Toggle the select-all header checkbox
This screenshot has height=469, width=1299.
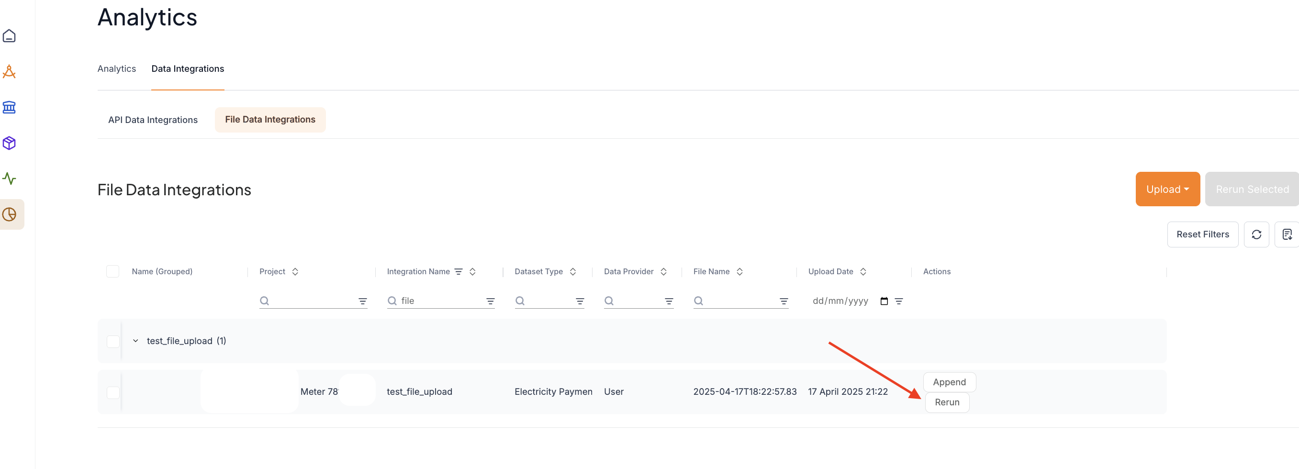pyautogui.click(x=113, y=271)
